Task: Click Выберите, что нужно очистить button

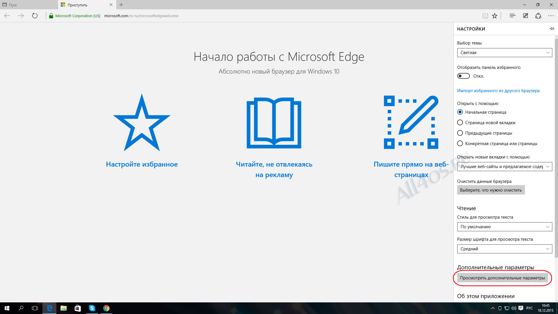Action: pos(491,190)
